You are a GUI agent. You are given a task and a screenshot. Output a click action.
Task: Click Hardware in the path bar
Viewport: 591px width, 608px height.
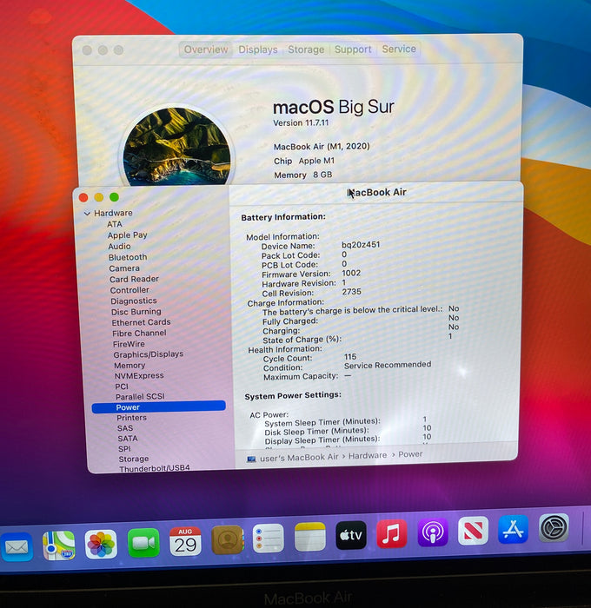coord(368,455)
